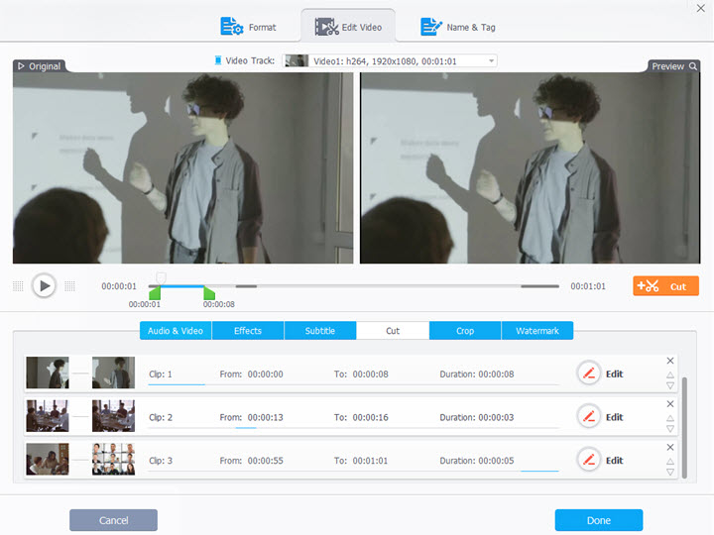The height and width of the screenshot is (535, 714).
Task: Close the edit dialog window
Action: click(701, 8)
